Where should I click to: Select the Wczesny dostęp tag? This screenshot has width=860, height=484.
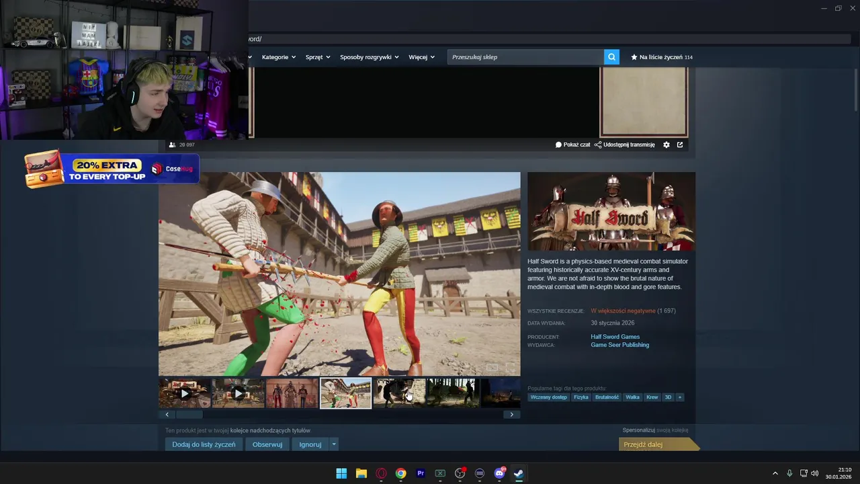548,397
